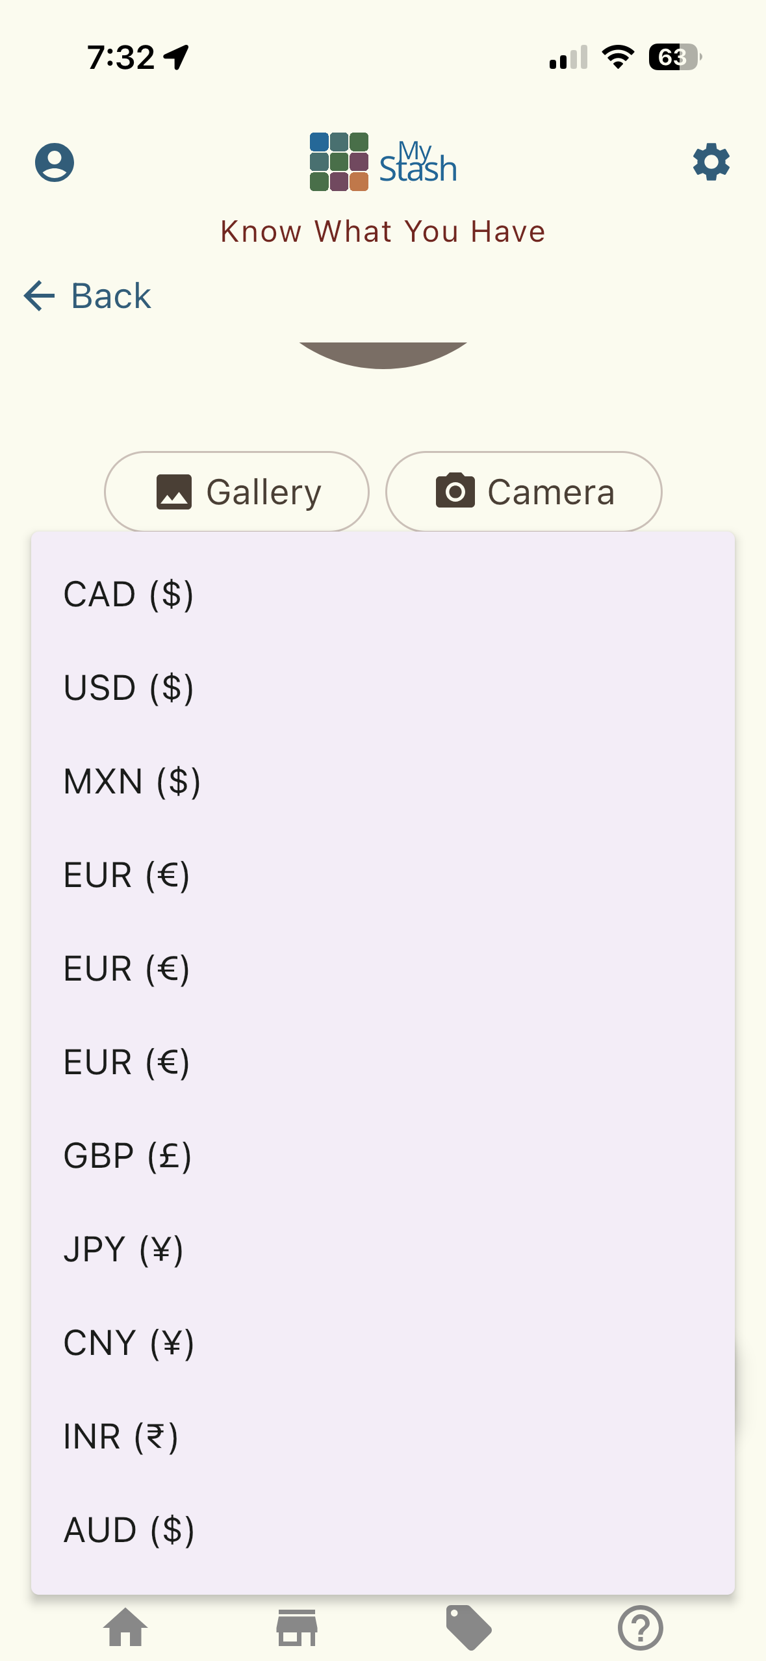766x1661 pixels.
Task: Tap the back arrow icon
Action: [40, 296]
